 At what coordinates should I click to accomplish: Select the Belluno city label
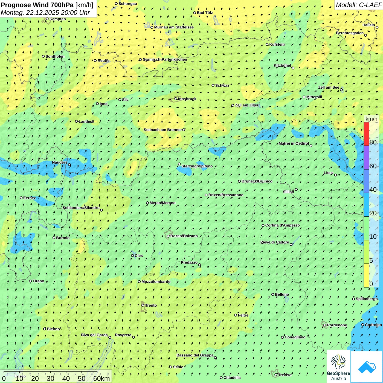tap(282, 294)
